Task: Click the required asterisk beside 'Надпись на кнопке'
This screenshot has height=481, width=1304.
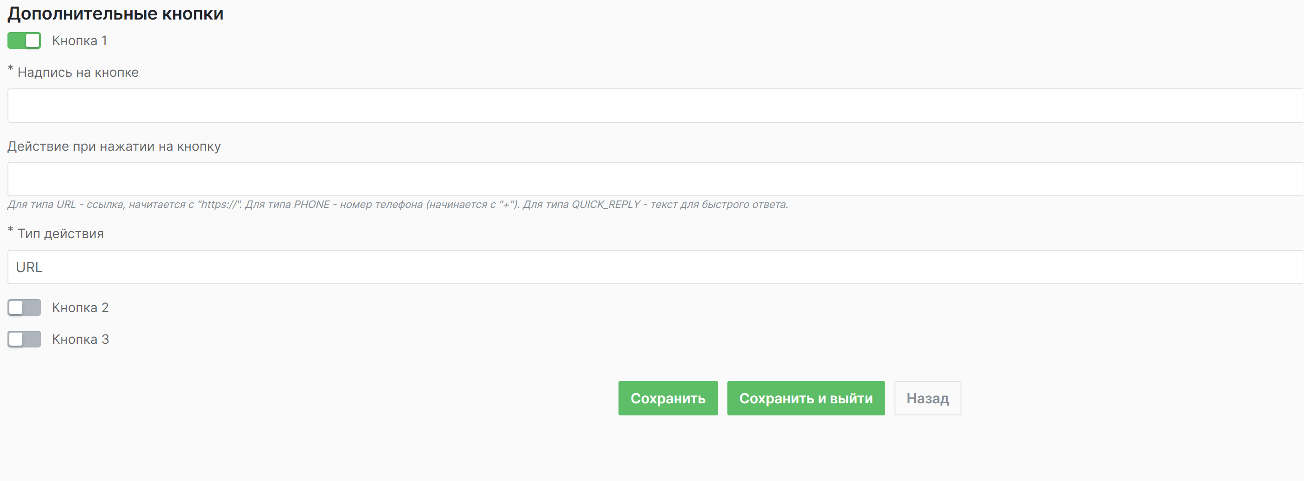Action: click(x=11, y=69)
